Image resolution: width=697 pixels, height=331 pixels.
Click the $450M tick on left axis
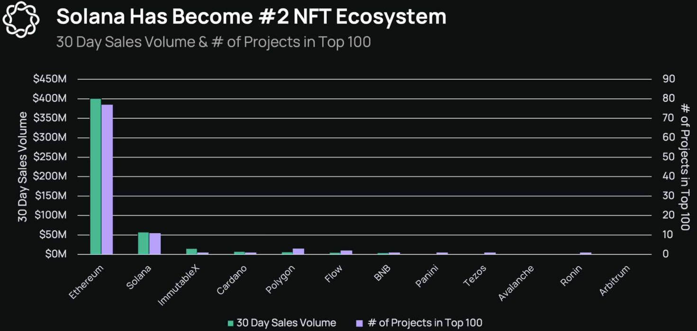50,79
